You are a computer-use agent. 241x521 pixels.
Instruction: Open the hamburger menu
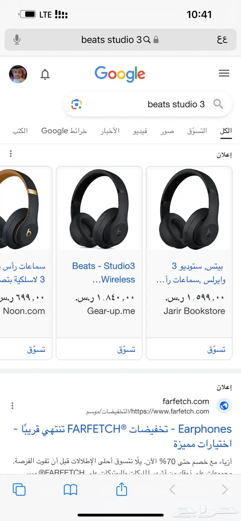click(x=224, y=73)
